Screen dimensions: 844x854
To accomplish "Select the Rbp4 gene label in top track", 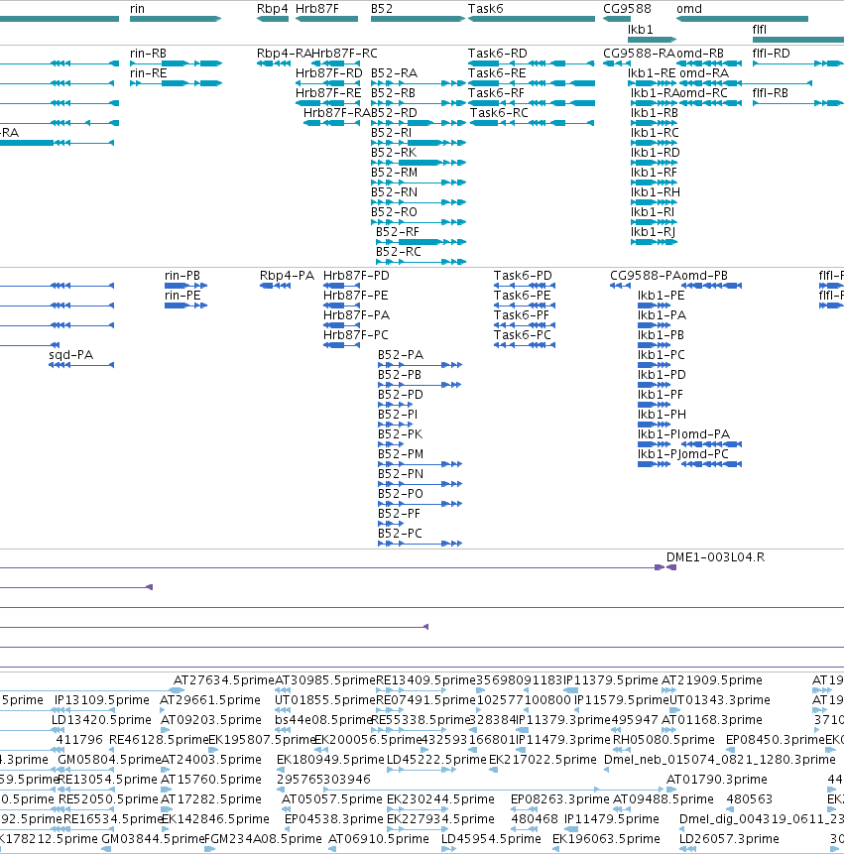I will click(273, 9).
